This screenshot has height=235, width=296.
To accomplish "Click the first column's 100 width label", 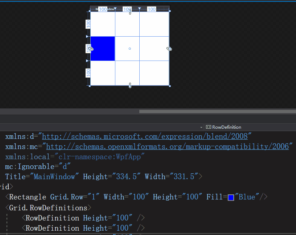I will 103,9.
